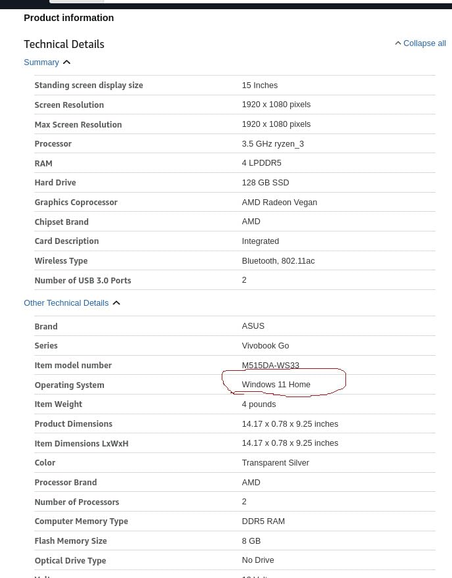Image resolution: width=452 pixels, height=578 pixels.
Task: Click the chevron next to Collapse all
Action: point(398,43)
